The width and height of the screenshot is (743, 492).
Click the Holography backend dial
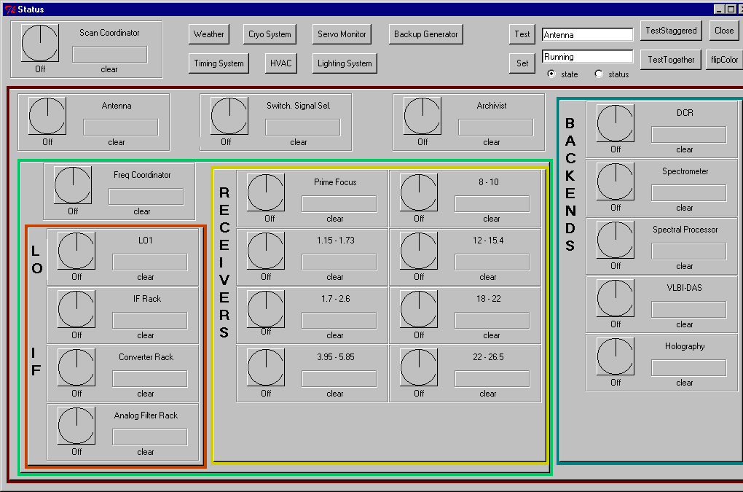click(616, 356)
